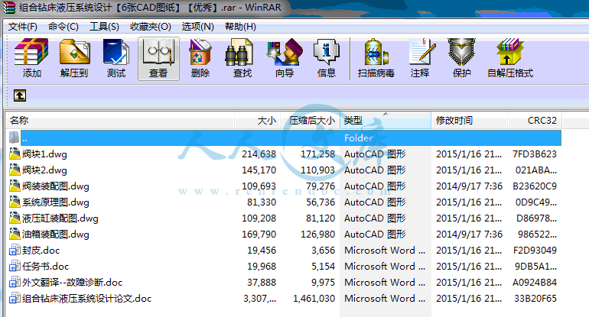
Task: Open the 帮助(H) menu
Action: coord(240,27)
